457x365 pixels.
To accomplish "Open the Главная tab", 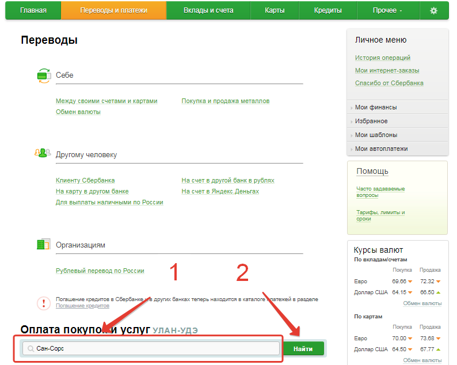I will (33, 10).
